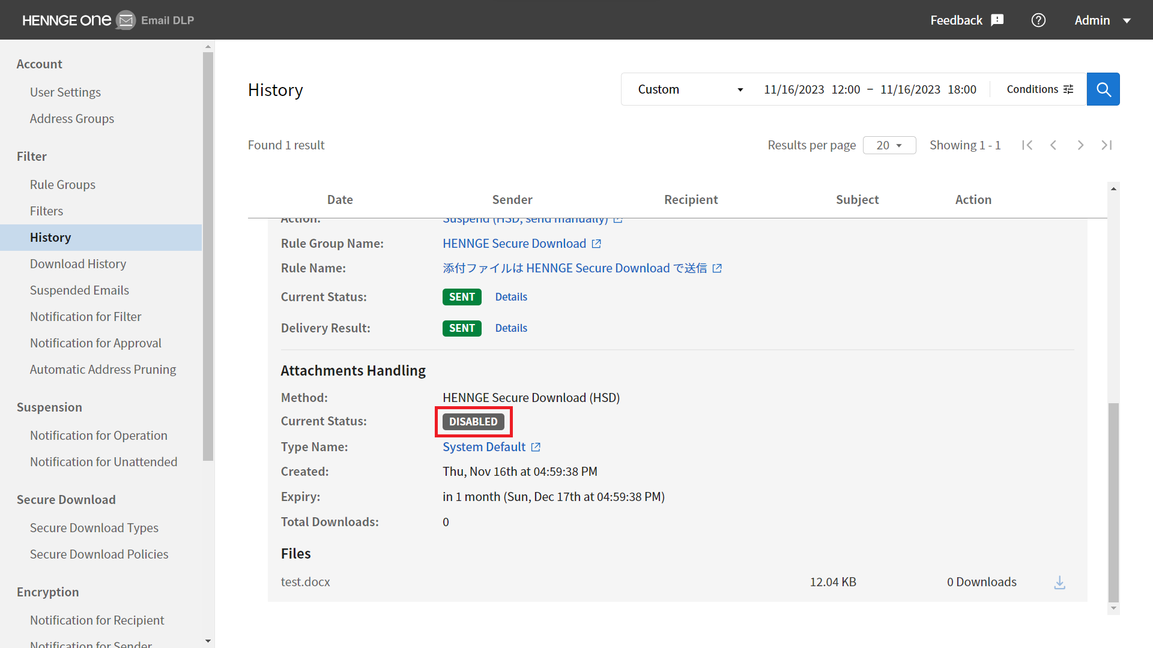Edit the start date 11/16/2023 12:00
The height and width of the screenshot is (648, 1153).
point(812,89)
